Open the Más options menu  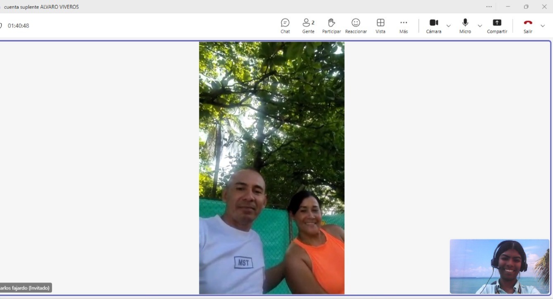[403, 26]
